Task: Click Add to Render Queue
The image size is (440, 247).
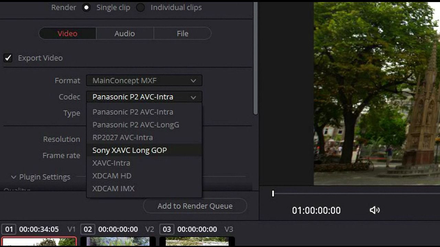Action: pos(195,206)
